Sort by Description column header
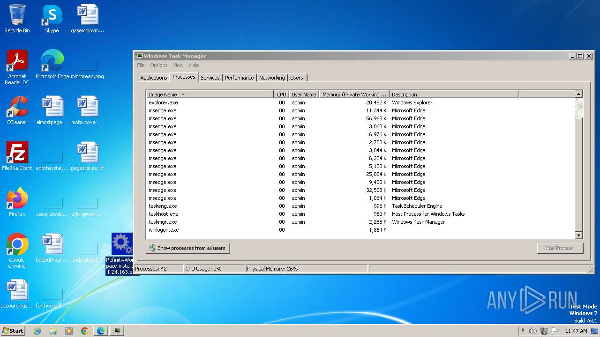 click(454, 94)
